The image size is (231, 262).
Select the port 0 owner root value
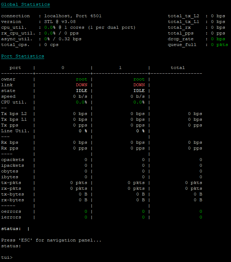[x=82, y=79]
